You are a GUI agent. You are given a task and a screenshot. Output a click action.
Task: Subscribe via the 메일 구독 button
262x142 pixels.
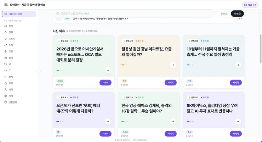coord(250,5)
